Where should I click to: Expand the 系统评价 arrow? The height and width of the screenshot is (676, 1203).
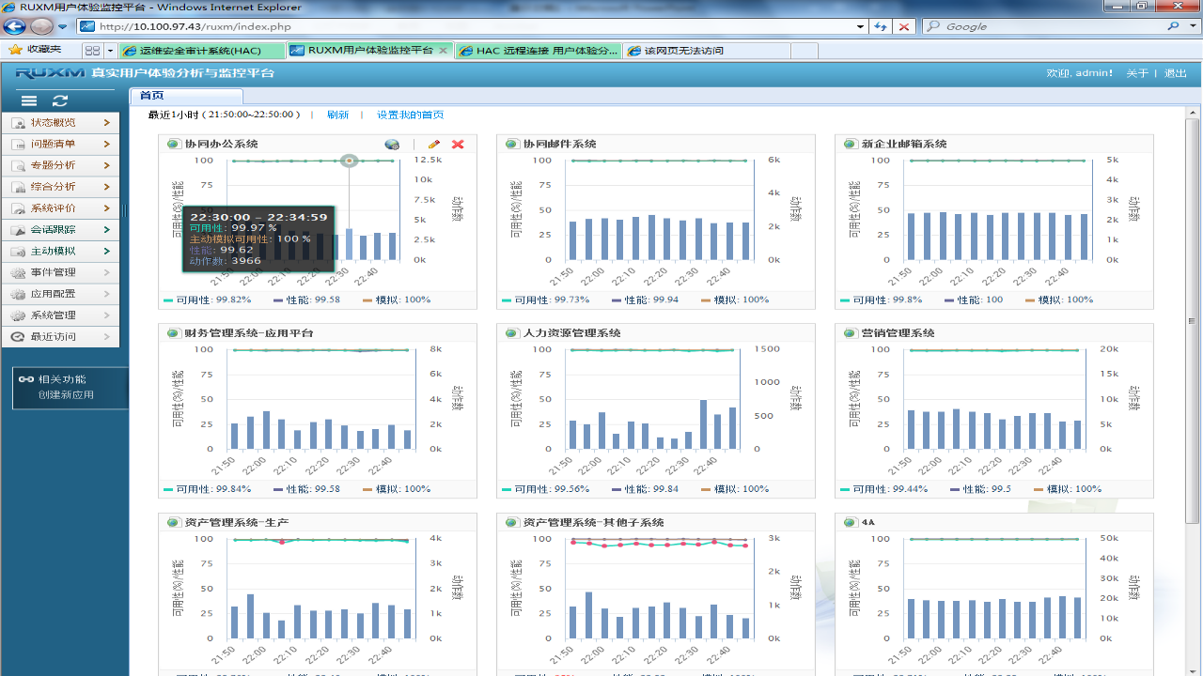[x=107, y=208]
